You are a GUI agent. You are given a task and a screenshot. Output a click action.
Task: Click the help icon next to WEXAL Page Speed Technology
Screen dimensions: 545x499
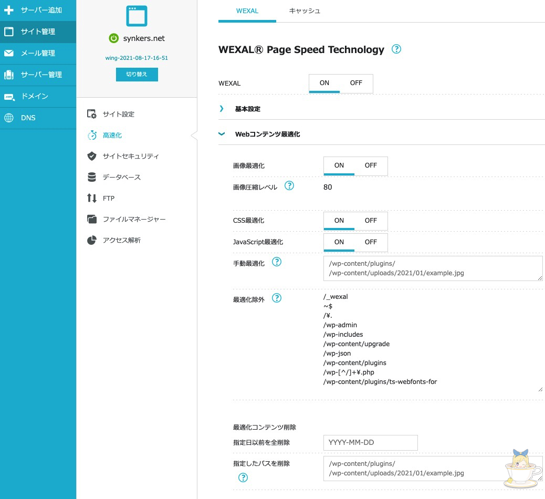click(396, 49)
